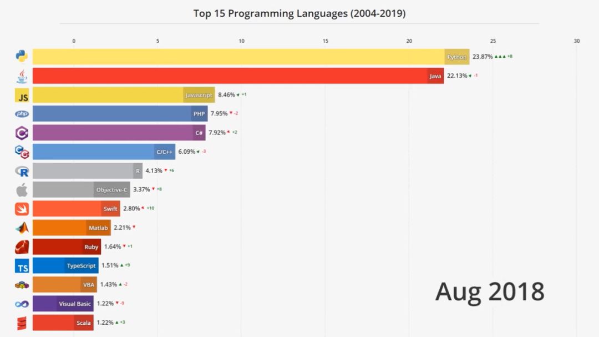Click the PHP logo icon
599x337 pixels.
21,113
